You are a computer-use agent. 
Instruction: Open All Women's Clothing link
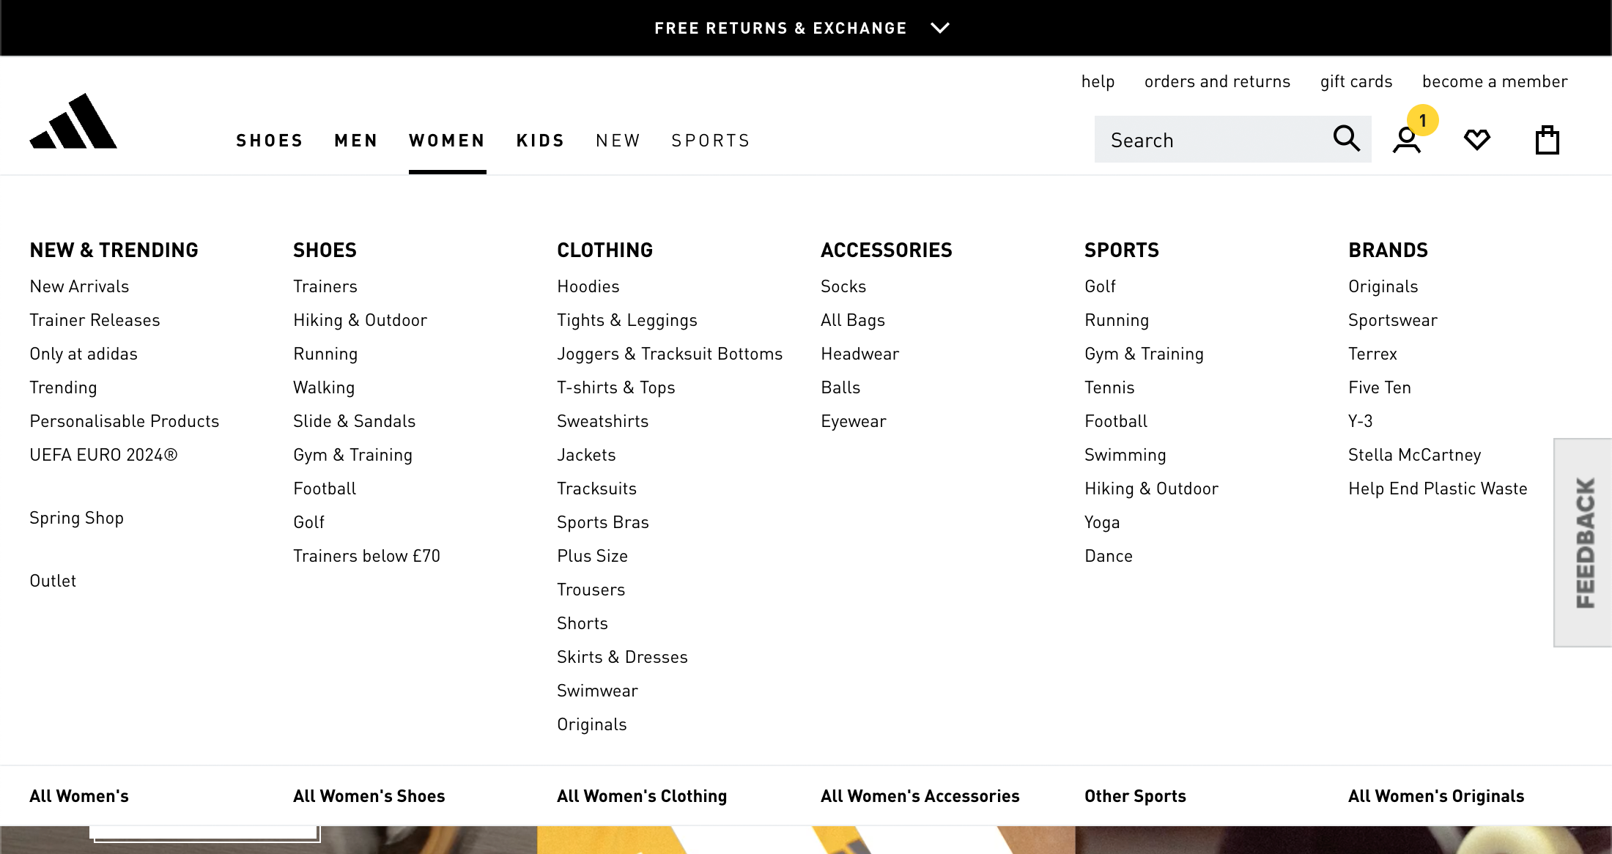642,795
